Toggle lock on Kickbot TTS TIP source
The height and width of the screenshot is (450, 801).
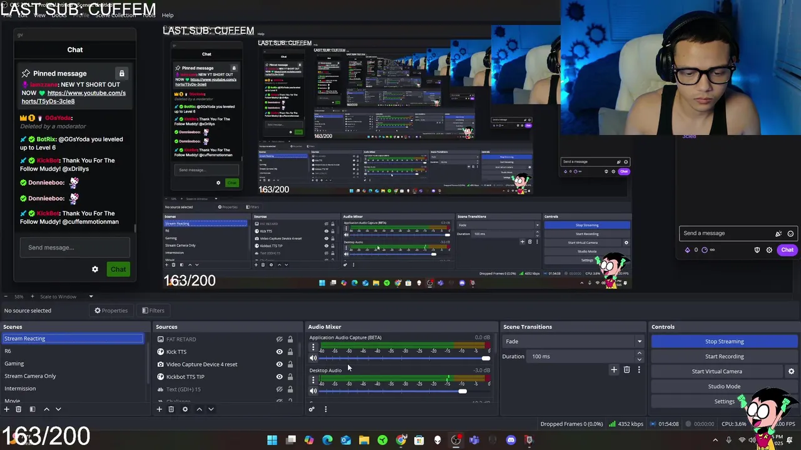290,377
